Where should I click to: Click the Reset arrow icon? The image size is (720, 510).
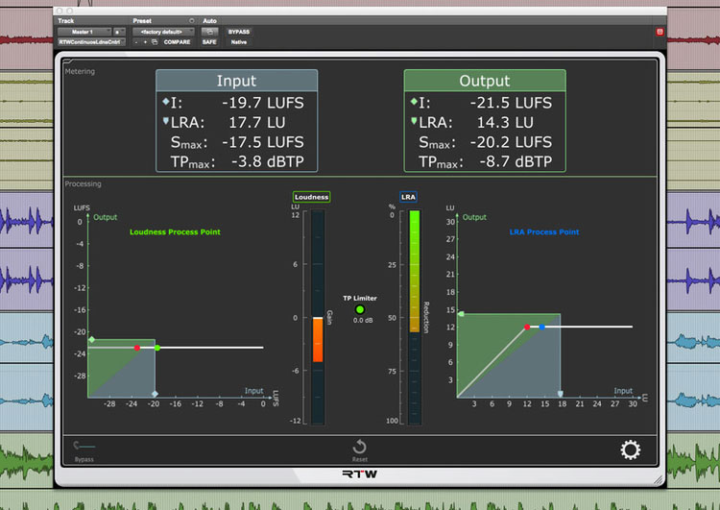[x=360, y=447]
